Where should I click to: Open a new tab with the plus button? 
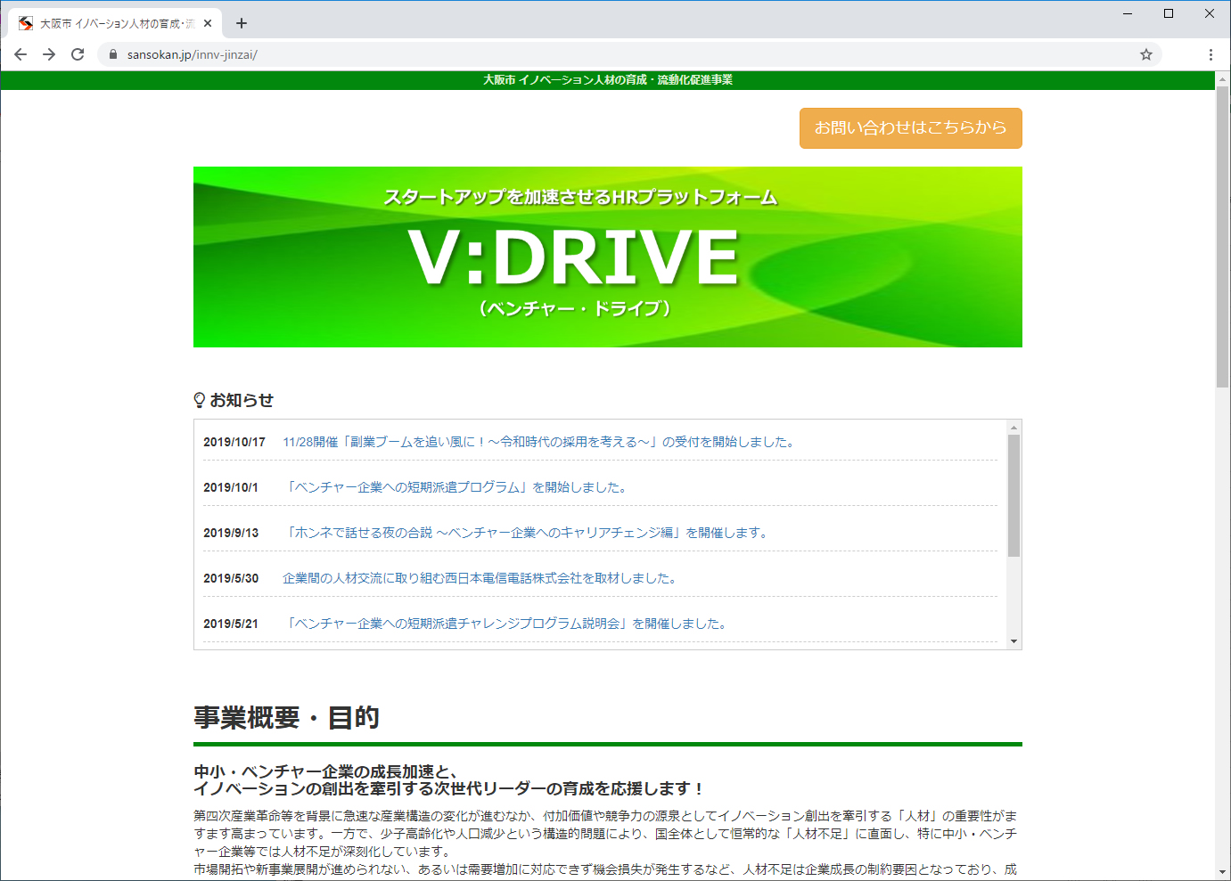tap(242, 23)
